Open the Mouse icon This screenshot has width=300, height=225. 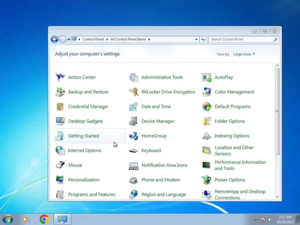pos(60,165)
